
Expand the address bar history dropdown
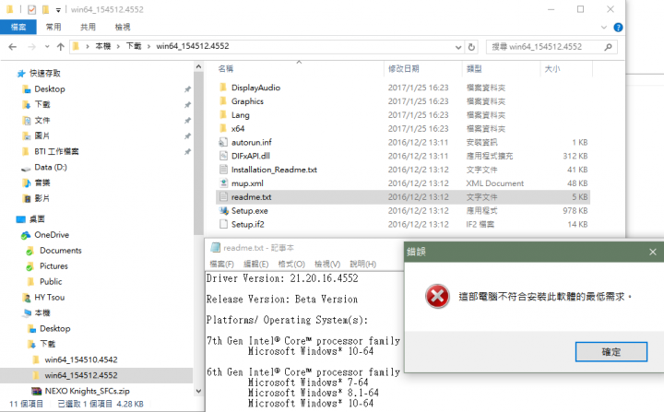pyautogui.click(x=457, y=47)
